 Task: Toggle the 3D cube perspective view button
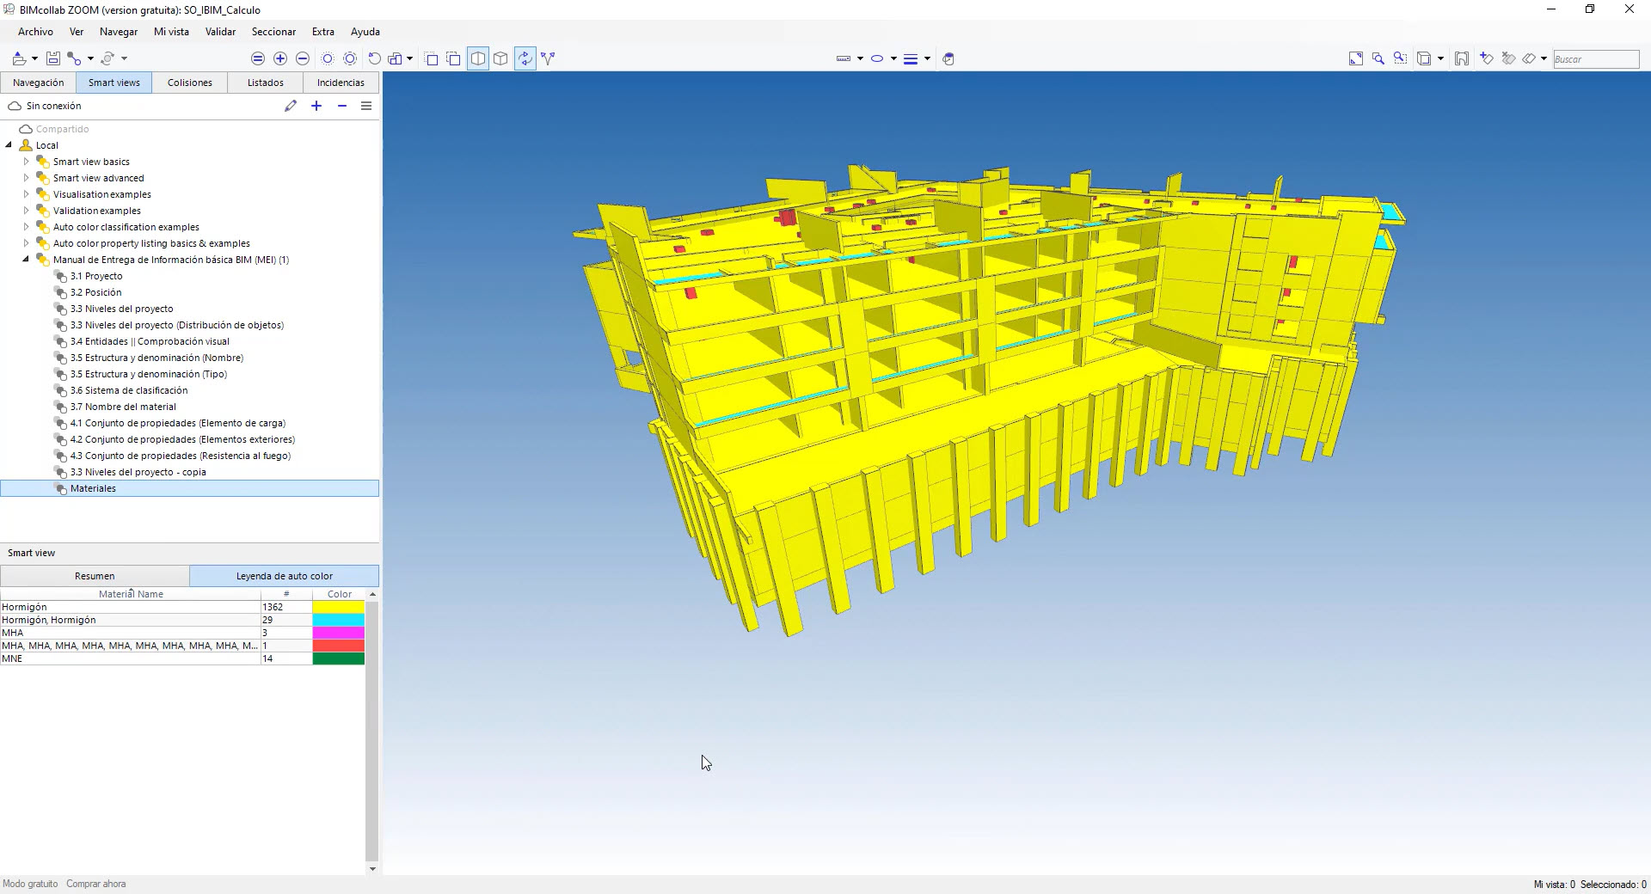[x=500, y=58]
